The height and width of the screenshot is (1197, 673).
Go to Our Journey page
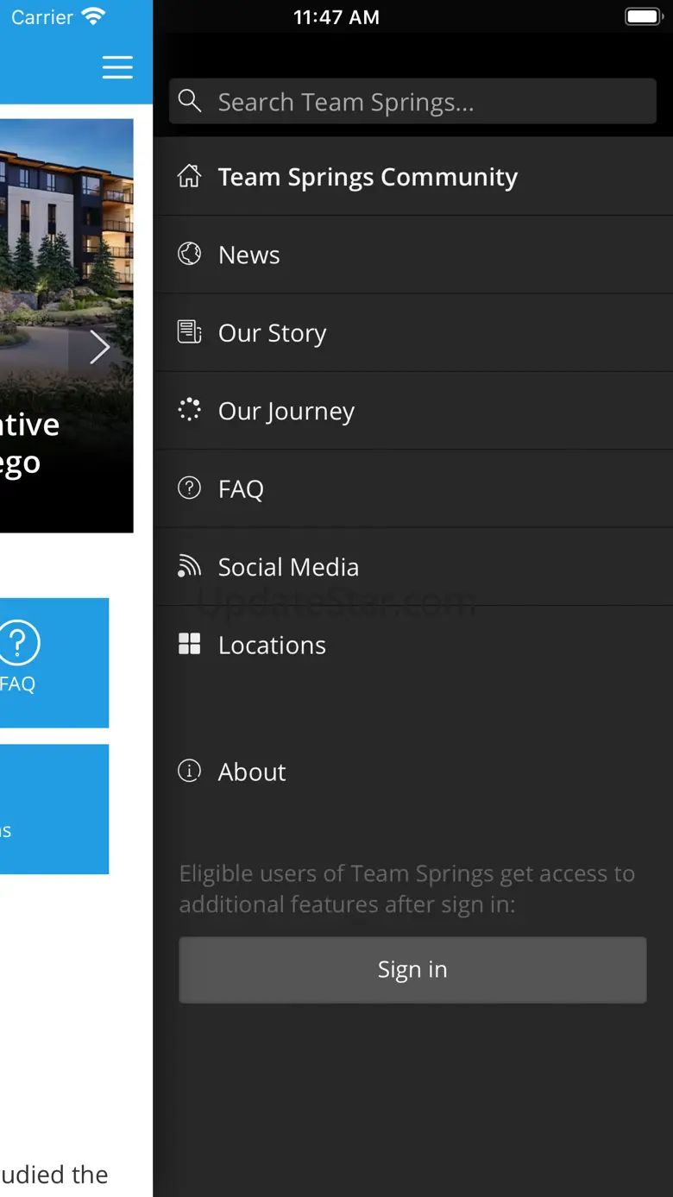click(286, 412)
